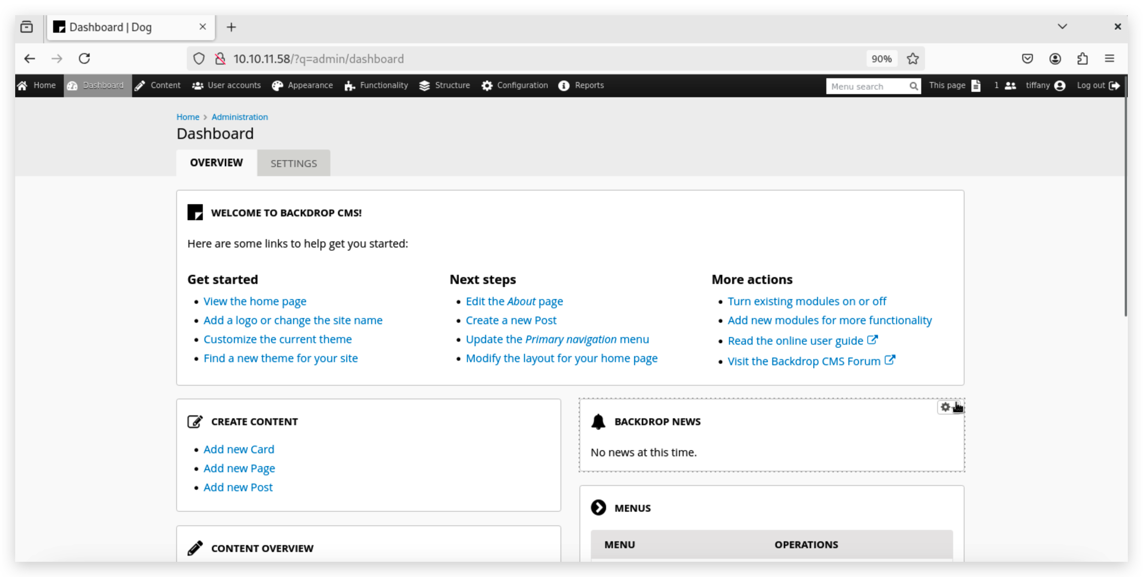The height and width of the screenshot is (577, 1143).
Task: Expand the tiffany user account menu
Action: pyautogui.click(x=1045, y=85)
